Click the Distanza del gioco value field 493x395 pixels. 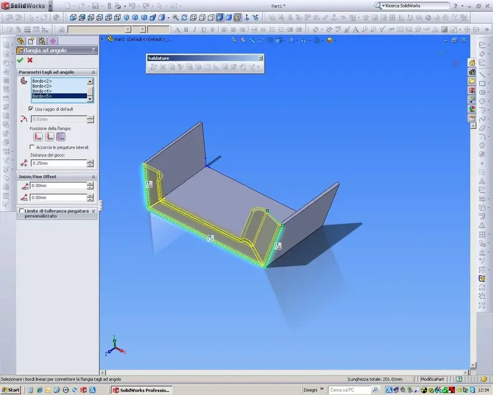(59, 163)
